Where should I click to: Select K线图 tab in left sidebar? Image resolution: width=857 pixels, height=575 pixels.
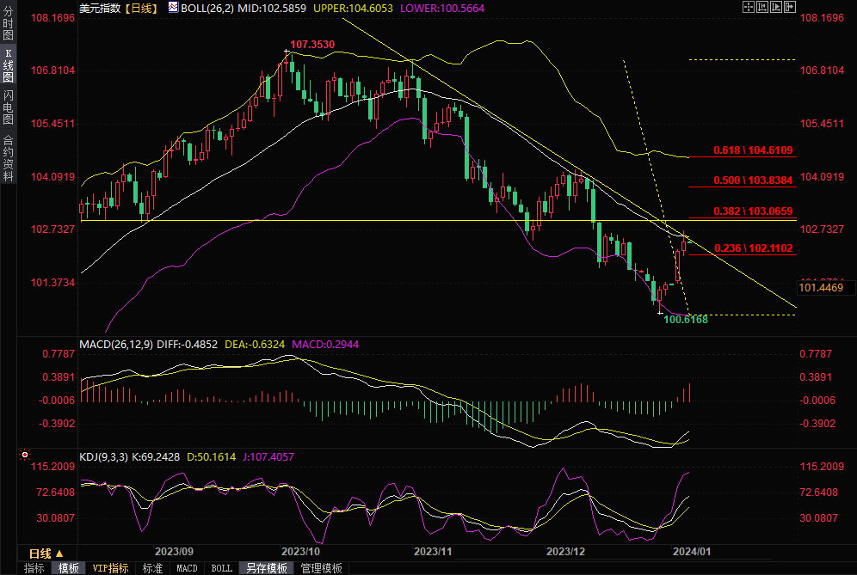coord(9,65)
